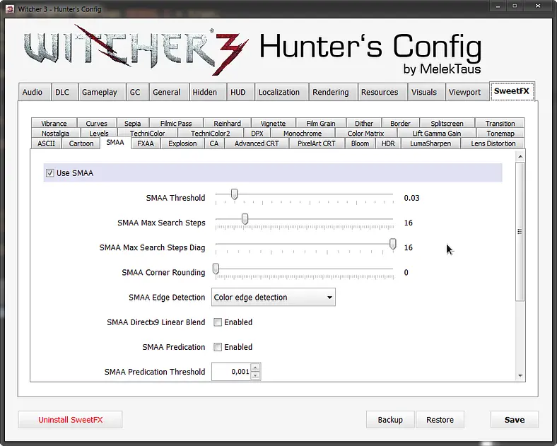Image resolution: width=557 pixels, height=446 pixels.
Task: Open the Advanced CRT tab
Action: [x=257, y=143]
